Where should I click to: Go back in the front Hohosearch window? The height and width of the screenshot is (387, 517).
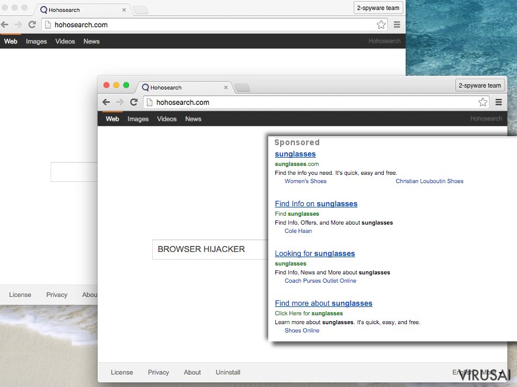tap(106, 103)
